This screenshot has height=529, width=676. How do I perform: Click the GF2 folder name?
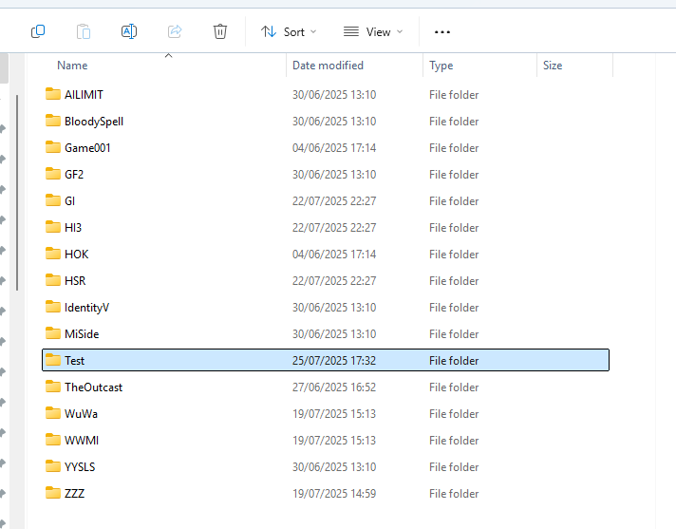pos(74,174)
